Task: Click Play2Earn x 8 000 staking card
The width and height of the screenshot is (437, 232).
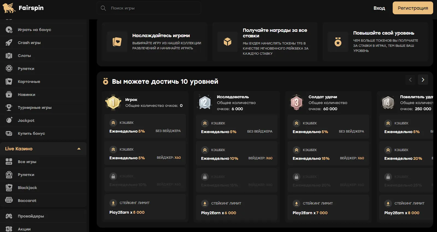Action: pos(406,208)
